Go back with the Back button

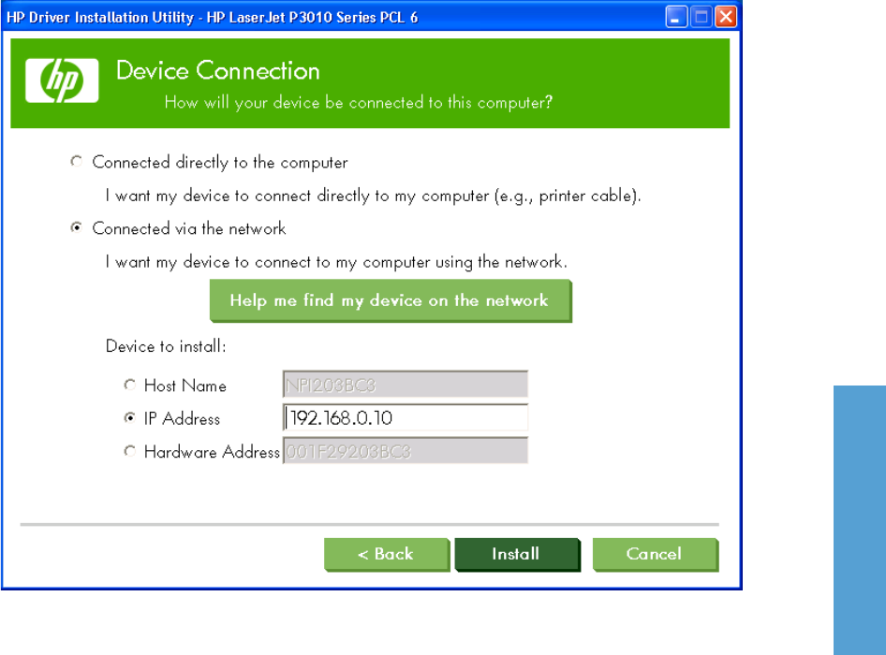387,555
